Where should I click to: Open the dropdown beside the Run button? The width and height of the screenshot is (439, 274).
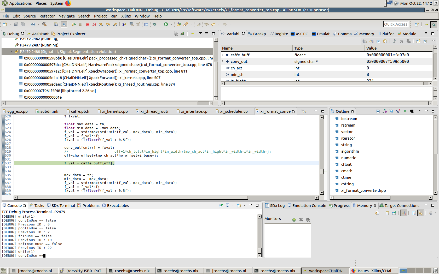pyautogui.click(x=171, y=24)
